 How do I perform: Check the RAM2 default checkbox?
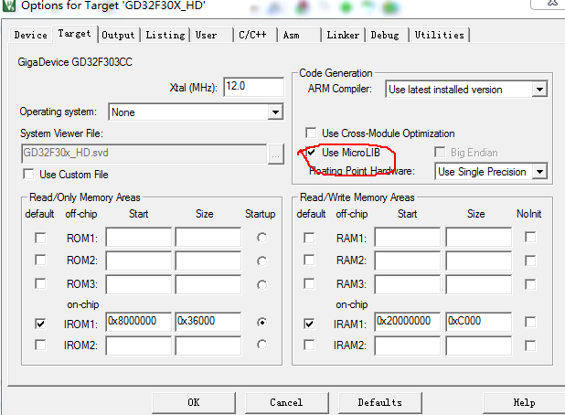pos(309,260)
